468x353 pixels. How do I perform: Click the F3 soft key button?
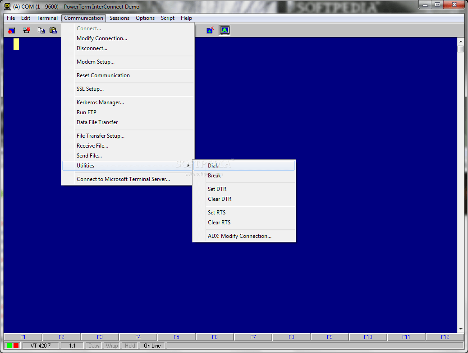pos(100,337)
